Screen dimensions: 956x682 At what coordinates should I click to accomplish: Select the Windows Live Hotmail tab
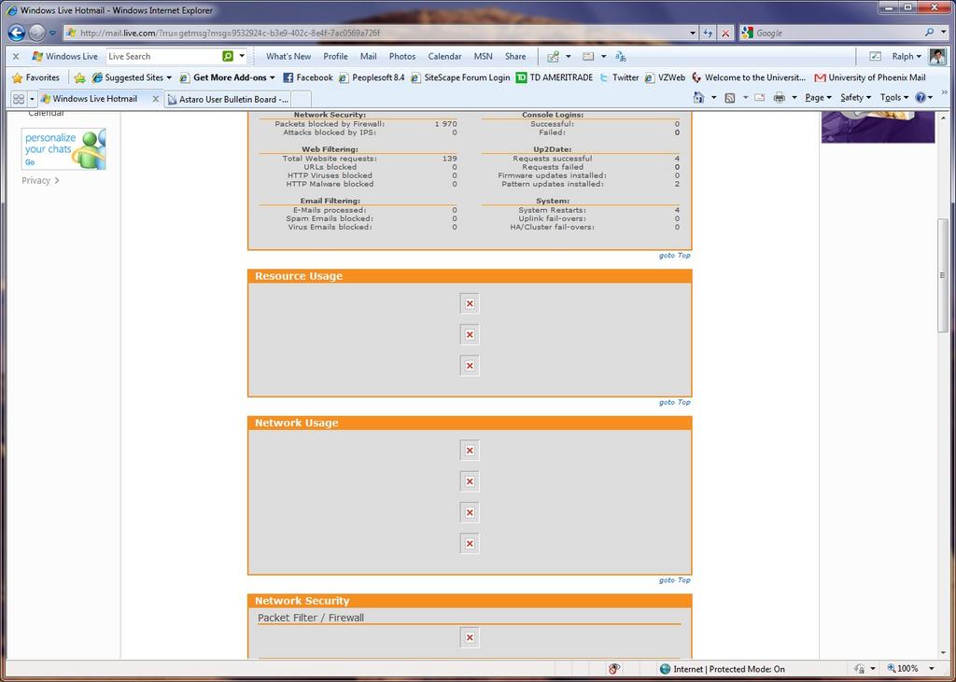click(94, 98)
